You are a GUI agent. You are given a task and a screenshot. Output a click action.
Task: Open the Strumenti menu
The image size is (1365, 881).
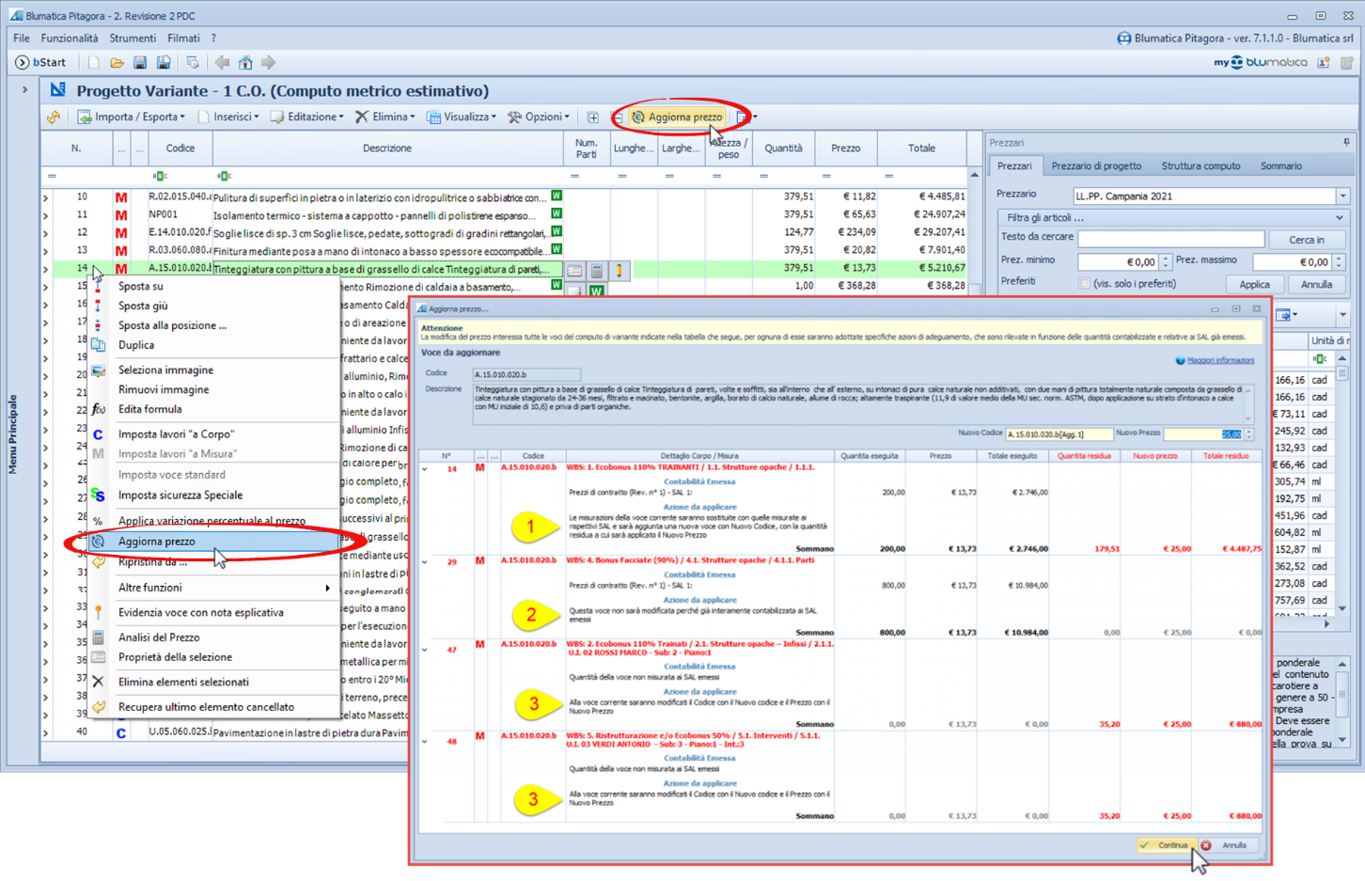click(x=133, y=39)
